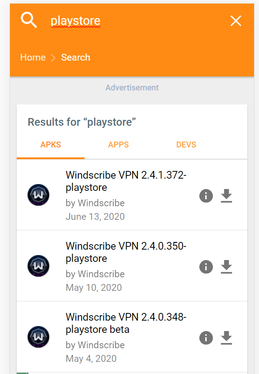
Task: Click the search magnifier icon
Action: coord(29,20)
